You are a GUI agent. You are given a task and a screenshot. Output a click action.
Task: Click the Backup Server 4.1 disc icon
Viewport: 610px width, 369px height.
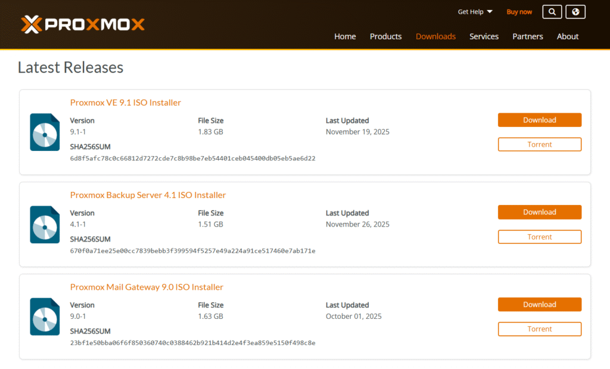pos(45,224)
